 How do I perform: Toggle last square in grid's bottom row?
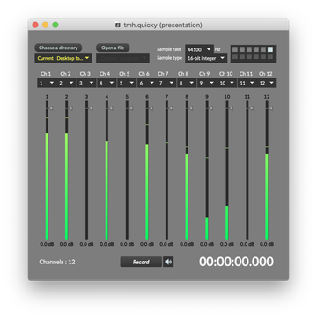(270, 56)
